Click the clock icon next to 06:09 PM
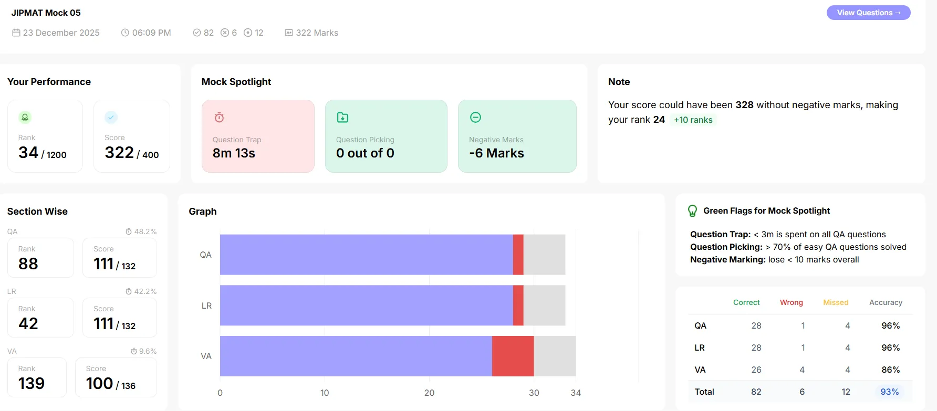937x411 pixels. [x=125, y=33]
